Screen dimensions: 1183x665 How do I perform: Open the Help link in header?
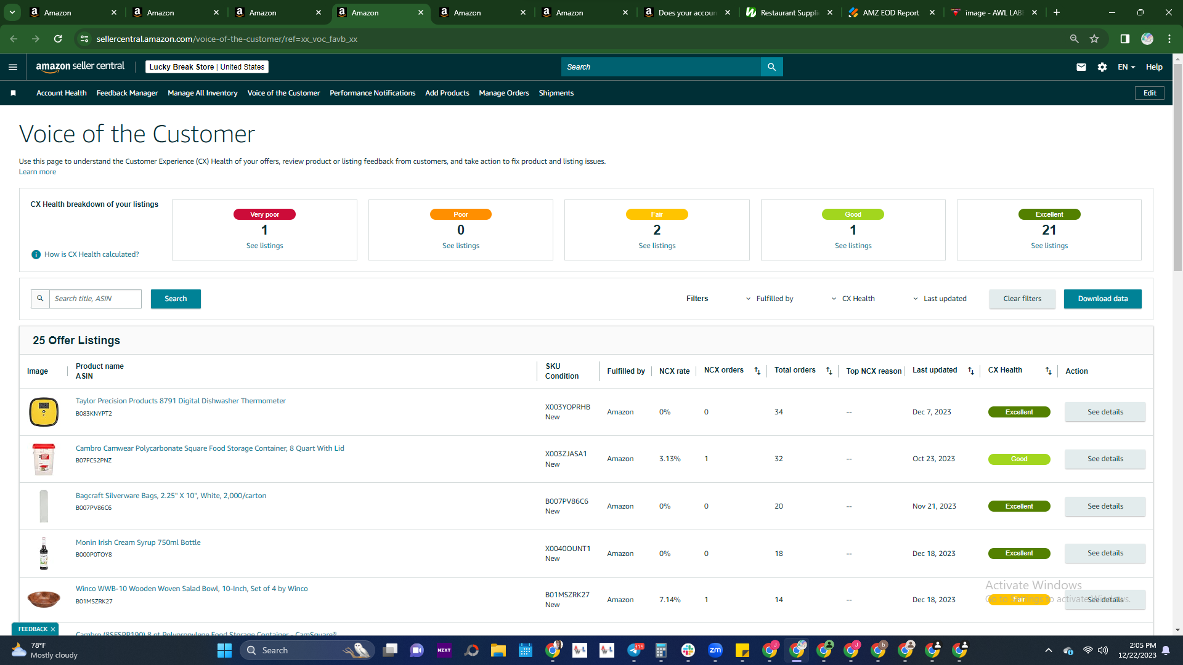tap(1154, 67)
